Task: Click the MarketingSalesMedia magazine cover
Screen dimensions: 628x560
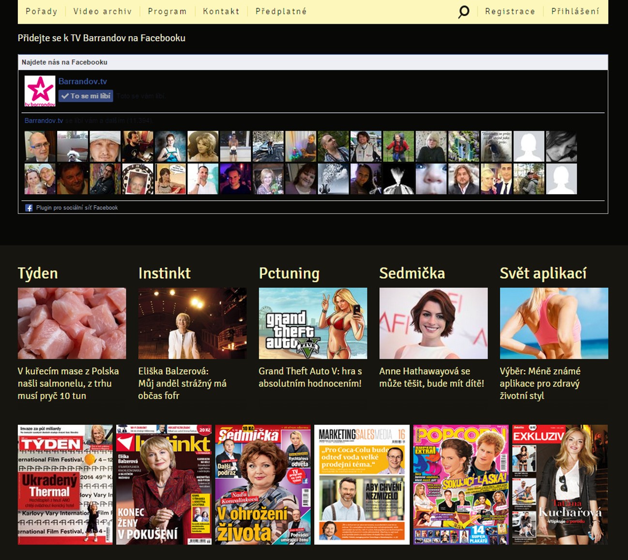Action: 362,484
